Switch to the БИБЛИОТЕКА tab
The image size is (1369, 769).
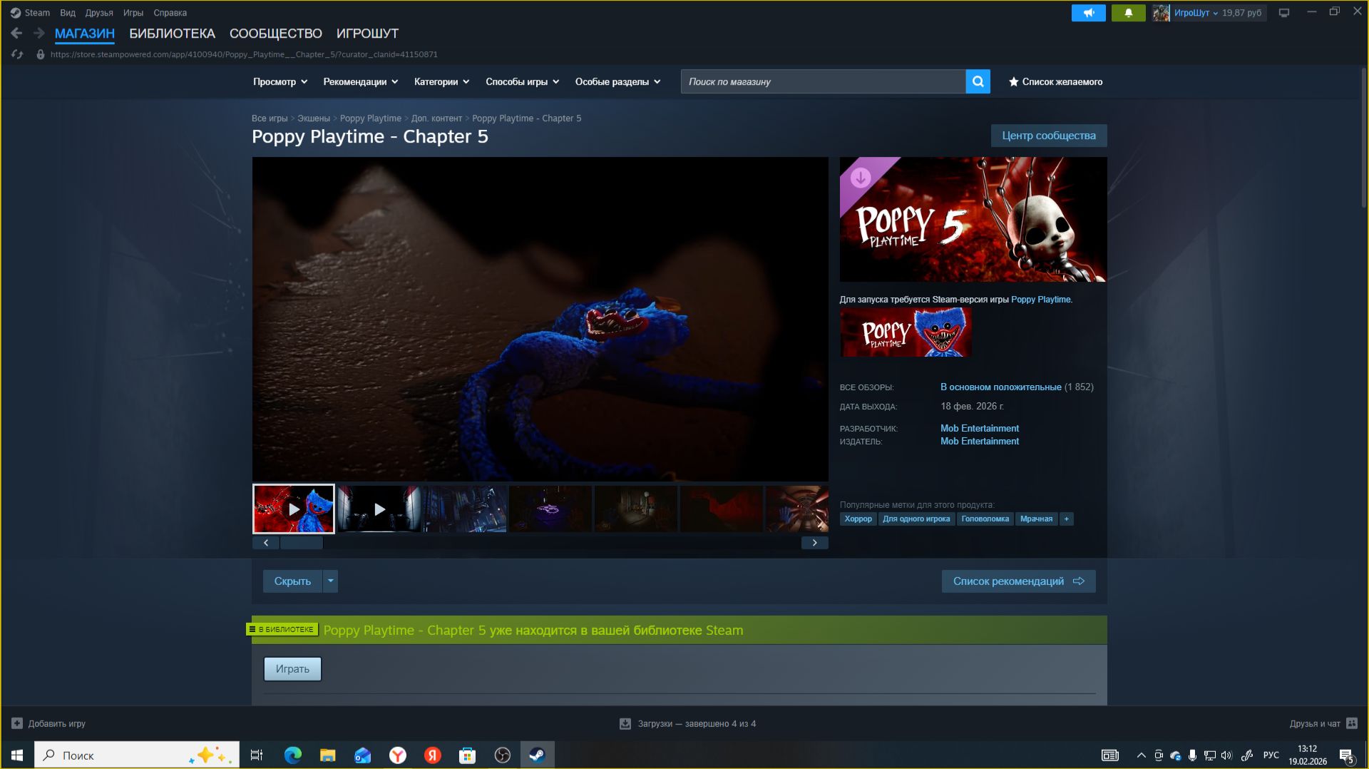pyautogui.click(x=172, y=34)
